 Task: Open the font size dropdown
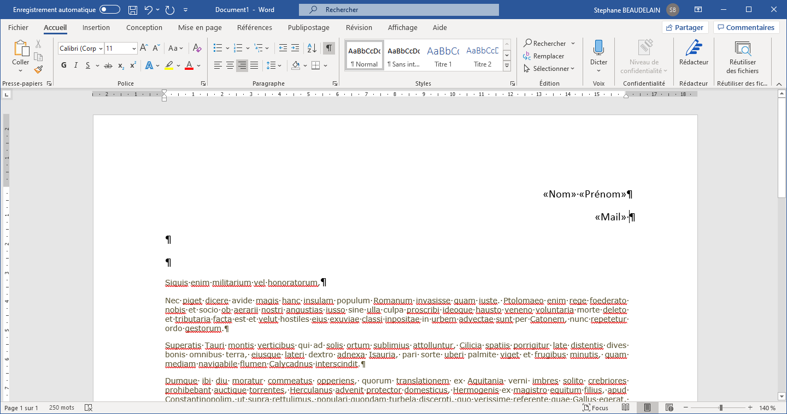134,49
